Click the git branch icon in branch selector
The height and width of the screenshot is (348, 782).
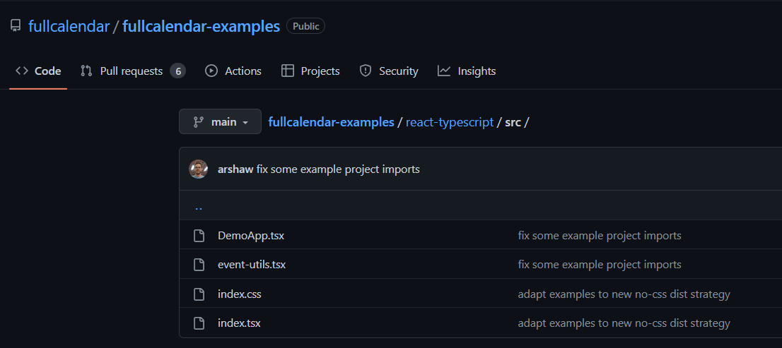pos(199,121)
